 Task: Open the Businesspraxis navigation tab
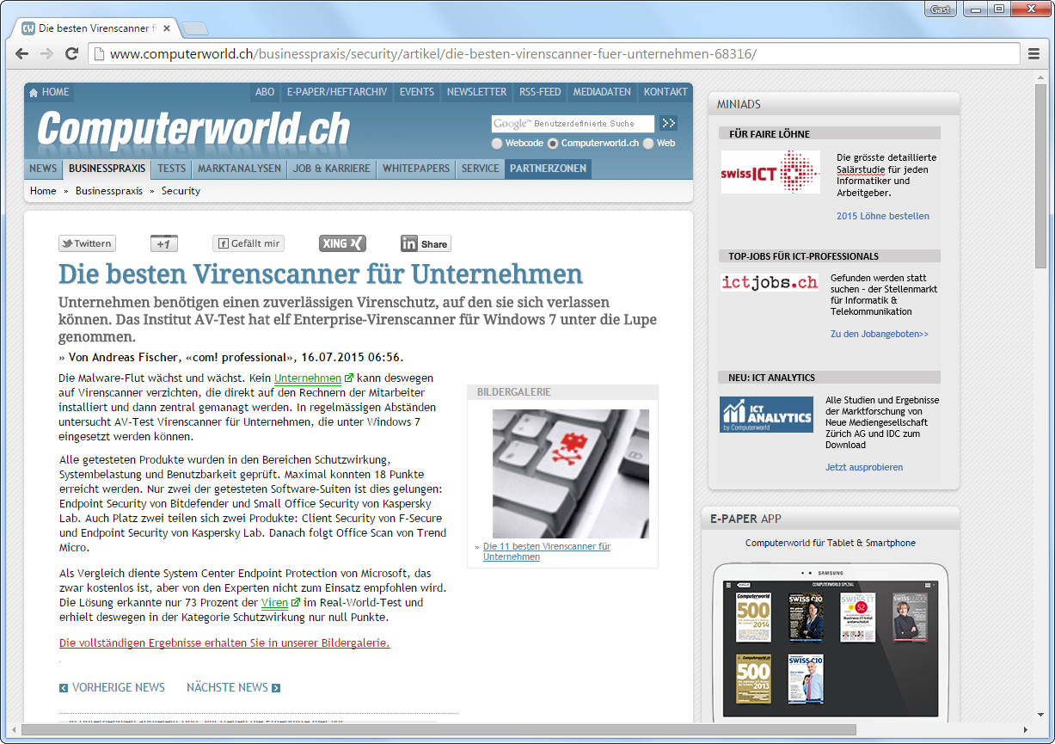point(107,169)
